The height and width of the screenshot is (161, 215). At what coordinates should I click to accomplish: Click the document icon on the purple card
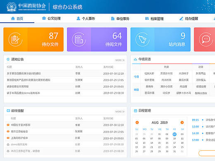click(x=79, y=40)
